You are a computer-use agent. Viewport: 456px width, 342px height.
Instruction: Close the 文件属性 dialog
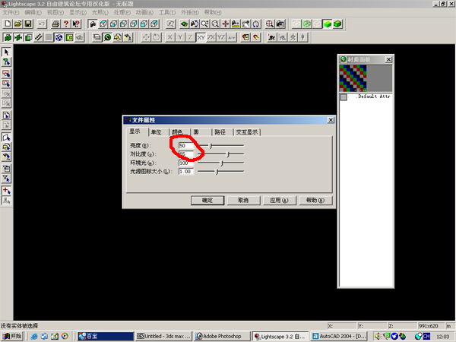click(x=331, y=120)
